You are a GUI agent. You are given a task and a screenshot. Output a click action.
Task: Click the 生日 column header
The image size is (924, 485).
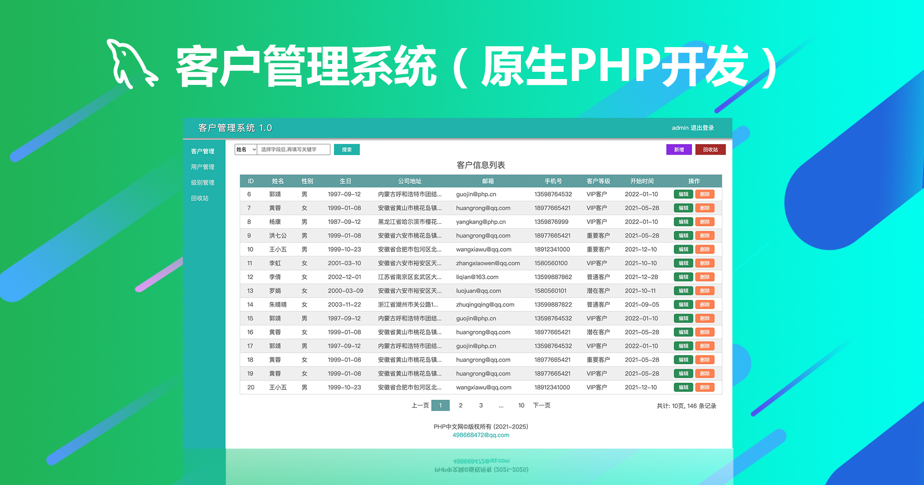tap(345, 181)
